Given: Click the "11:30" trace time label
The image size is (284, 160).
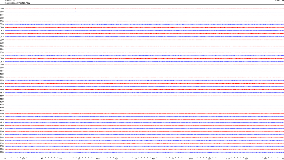Looking at the screenshot, I should pyautogui.click(x=2, y=80).
